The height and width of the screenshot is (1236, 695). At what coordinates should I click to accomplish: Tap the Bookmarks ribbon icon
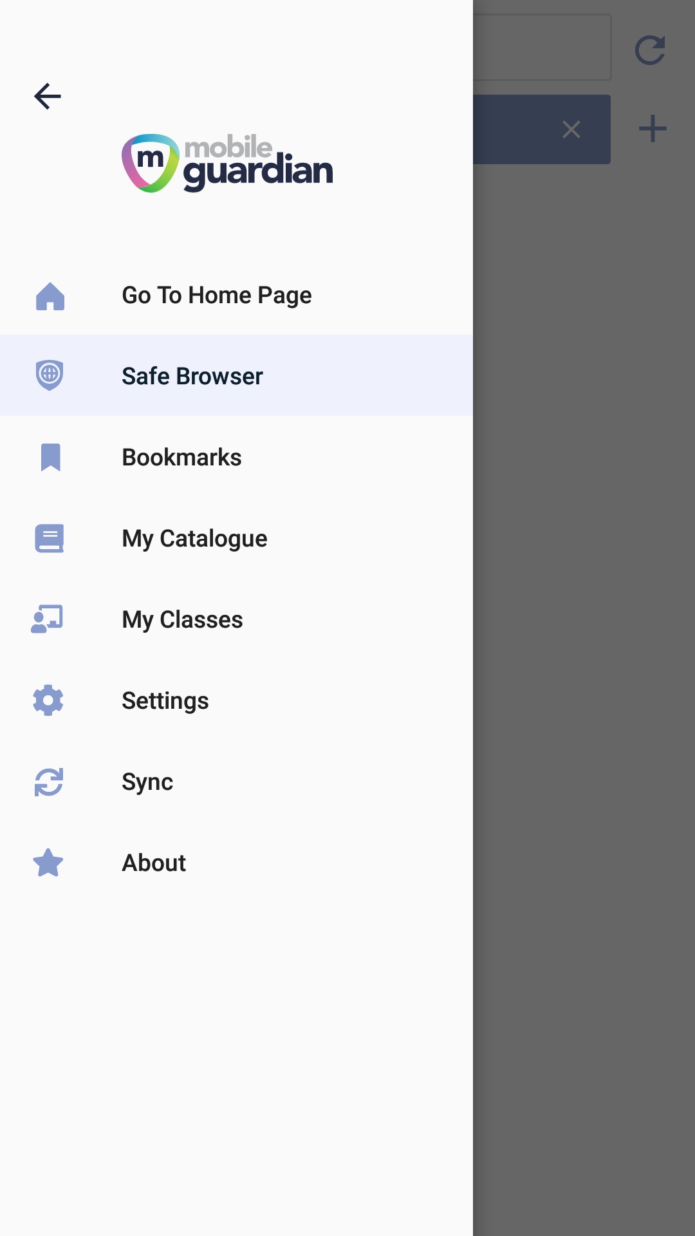(x=50, y=457)
